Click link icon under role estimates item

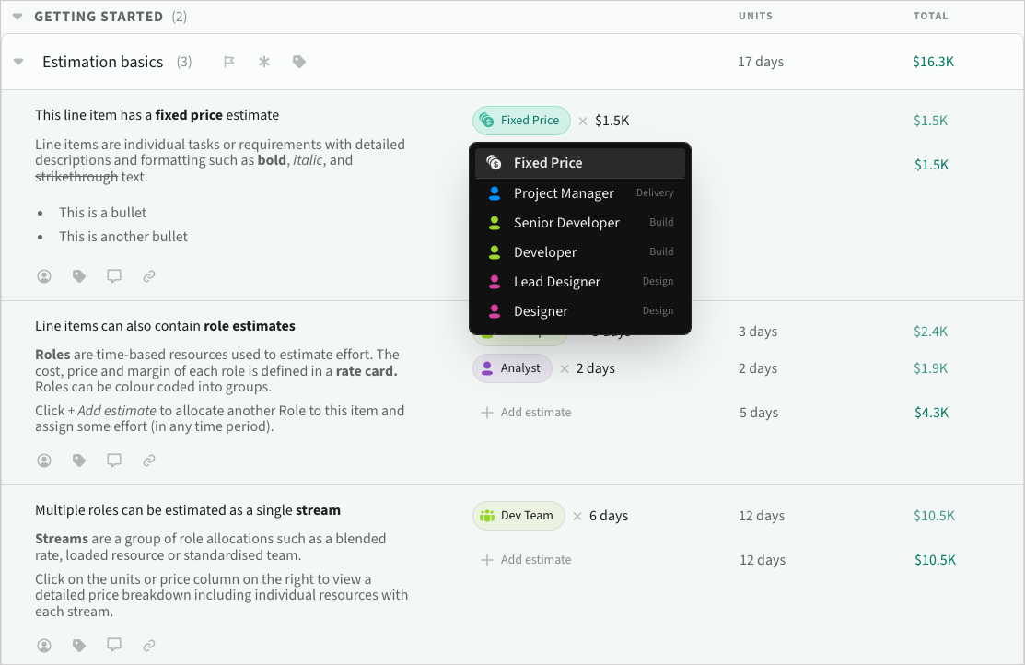click(149, 460)
